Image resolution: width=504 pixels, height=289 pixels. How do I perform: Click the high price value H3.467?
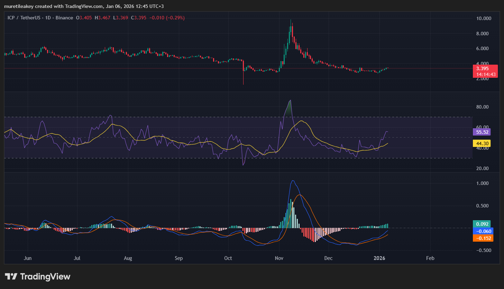pos(102,18)
